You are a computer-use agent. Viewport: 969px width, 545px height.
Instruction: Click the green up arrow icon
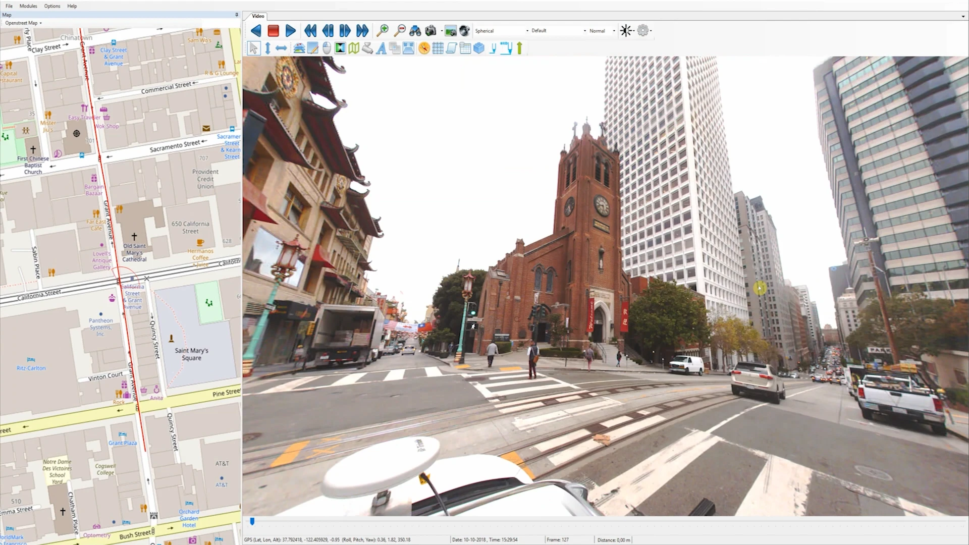pyautogui.click(x=519, y=48)
